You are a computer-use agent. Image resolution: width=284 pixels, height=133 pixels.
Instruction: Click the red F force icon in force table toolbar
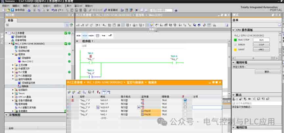coord(98,92)
